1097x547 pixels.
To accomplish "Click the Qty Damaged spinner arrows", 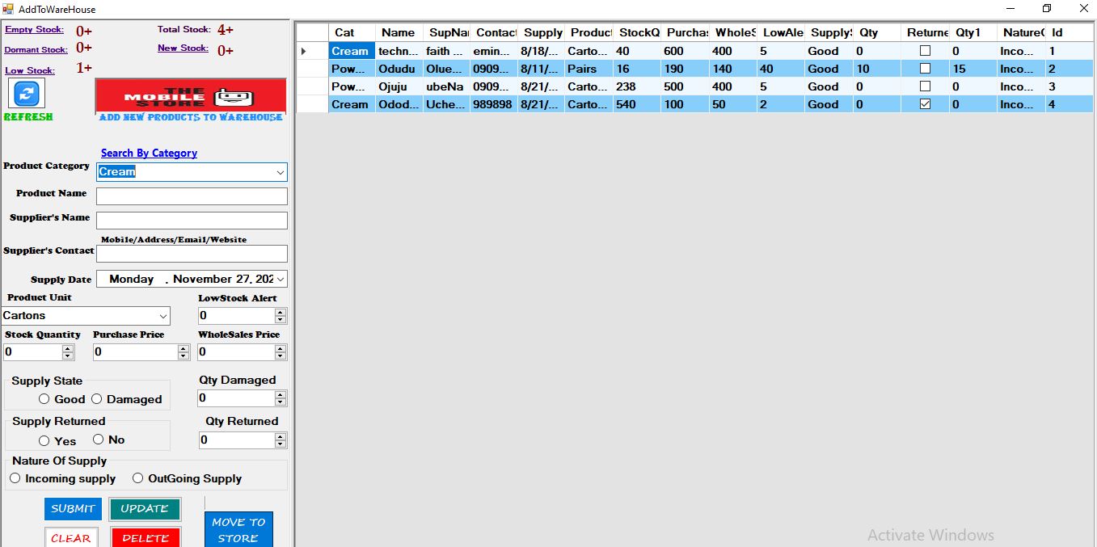I will tap(281, 398).
